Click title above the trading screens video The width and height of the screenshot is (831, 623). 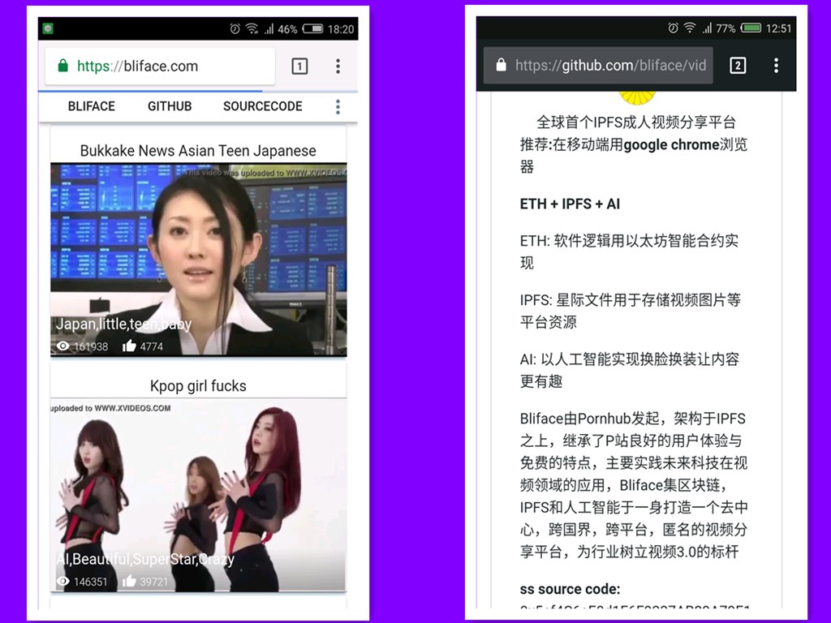click(x=198, y=151)
